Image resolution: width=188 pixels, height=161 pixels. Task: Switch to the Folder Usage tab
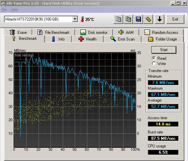pos(162,39)
